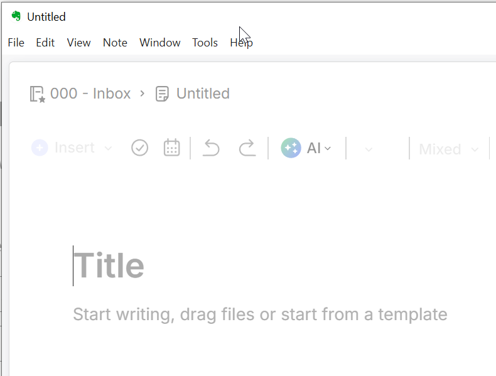The image size is (496, 376).
Task: Click the note body 'Start writing' area
Action: pos(260,314)
